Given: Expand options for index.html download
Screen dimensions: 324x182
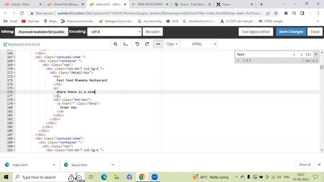Looking at the screenshot, I should pos(54,165).
